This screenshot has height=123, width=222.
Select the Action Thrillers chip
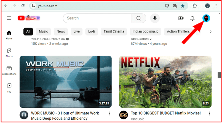(178, 31)
